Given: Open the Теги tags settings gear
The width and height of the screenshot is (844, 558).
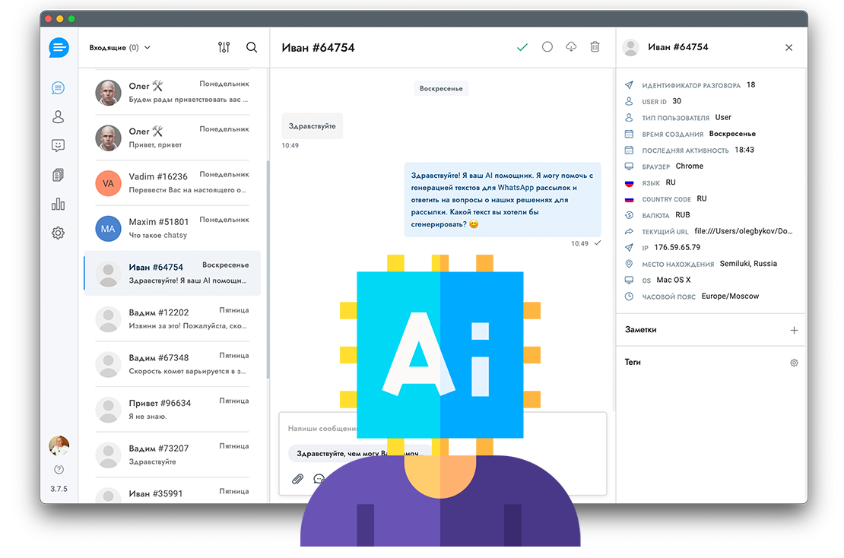Looking at the screenshot, I should click(x=794, y=363).
